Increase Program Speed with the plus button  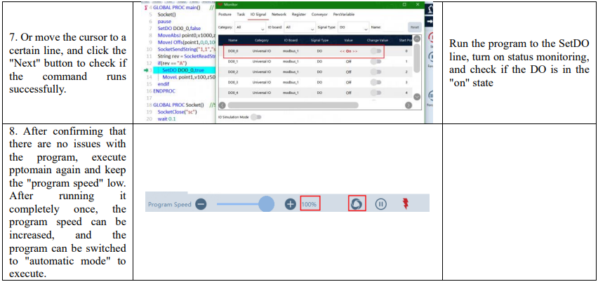(x=291, y=204)
